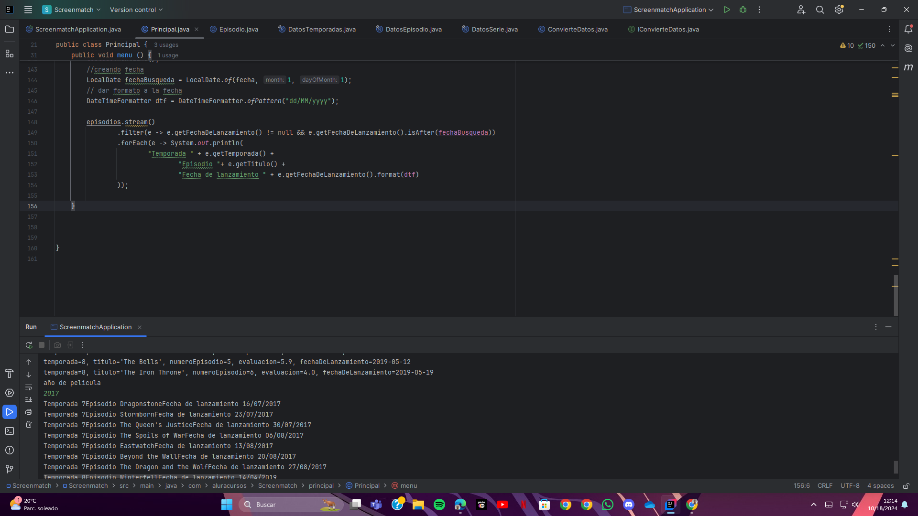Open Git version control sidebar icon
Viewport: 918px width, 516px height.
[10, 469]
